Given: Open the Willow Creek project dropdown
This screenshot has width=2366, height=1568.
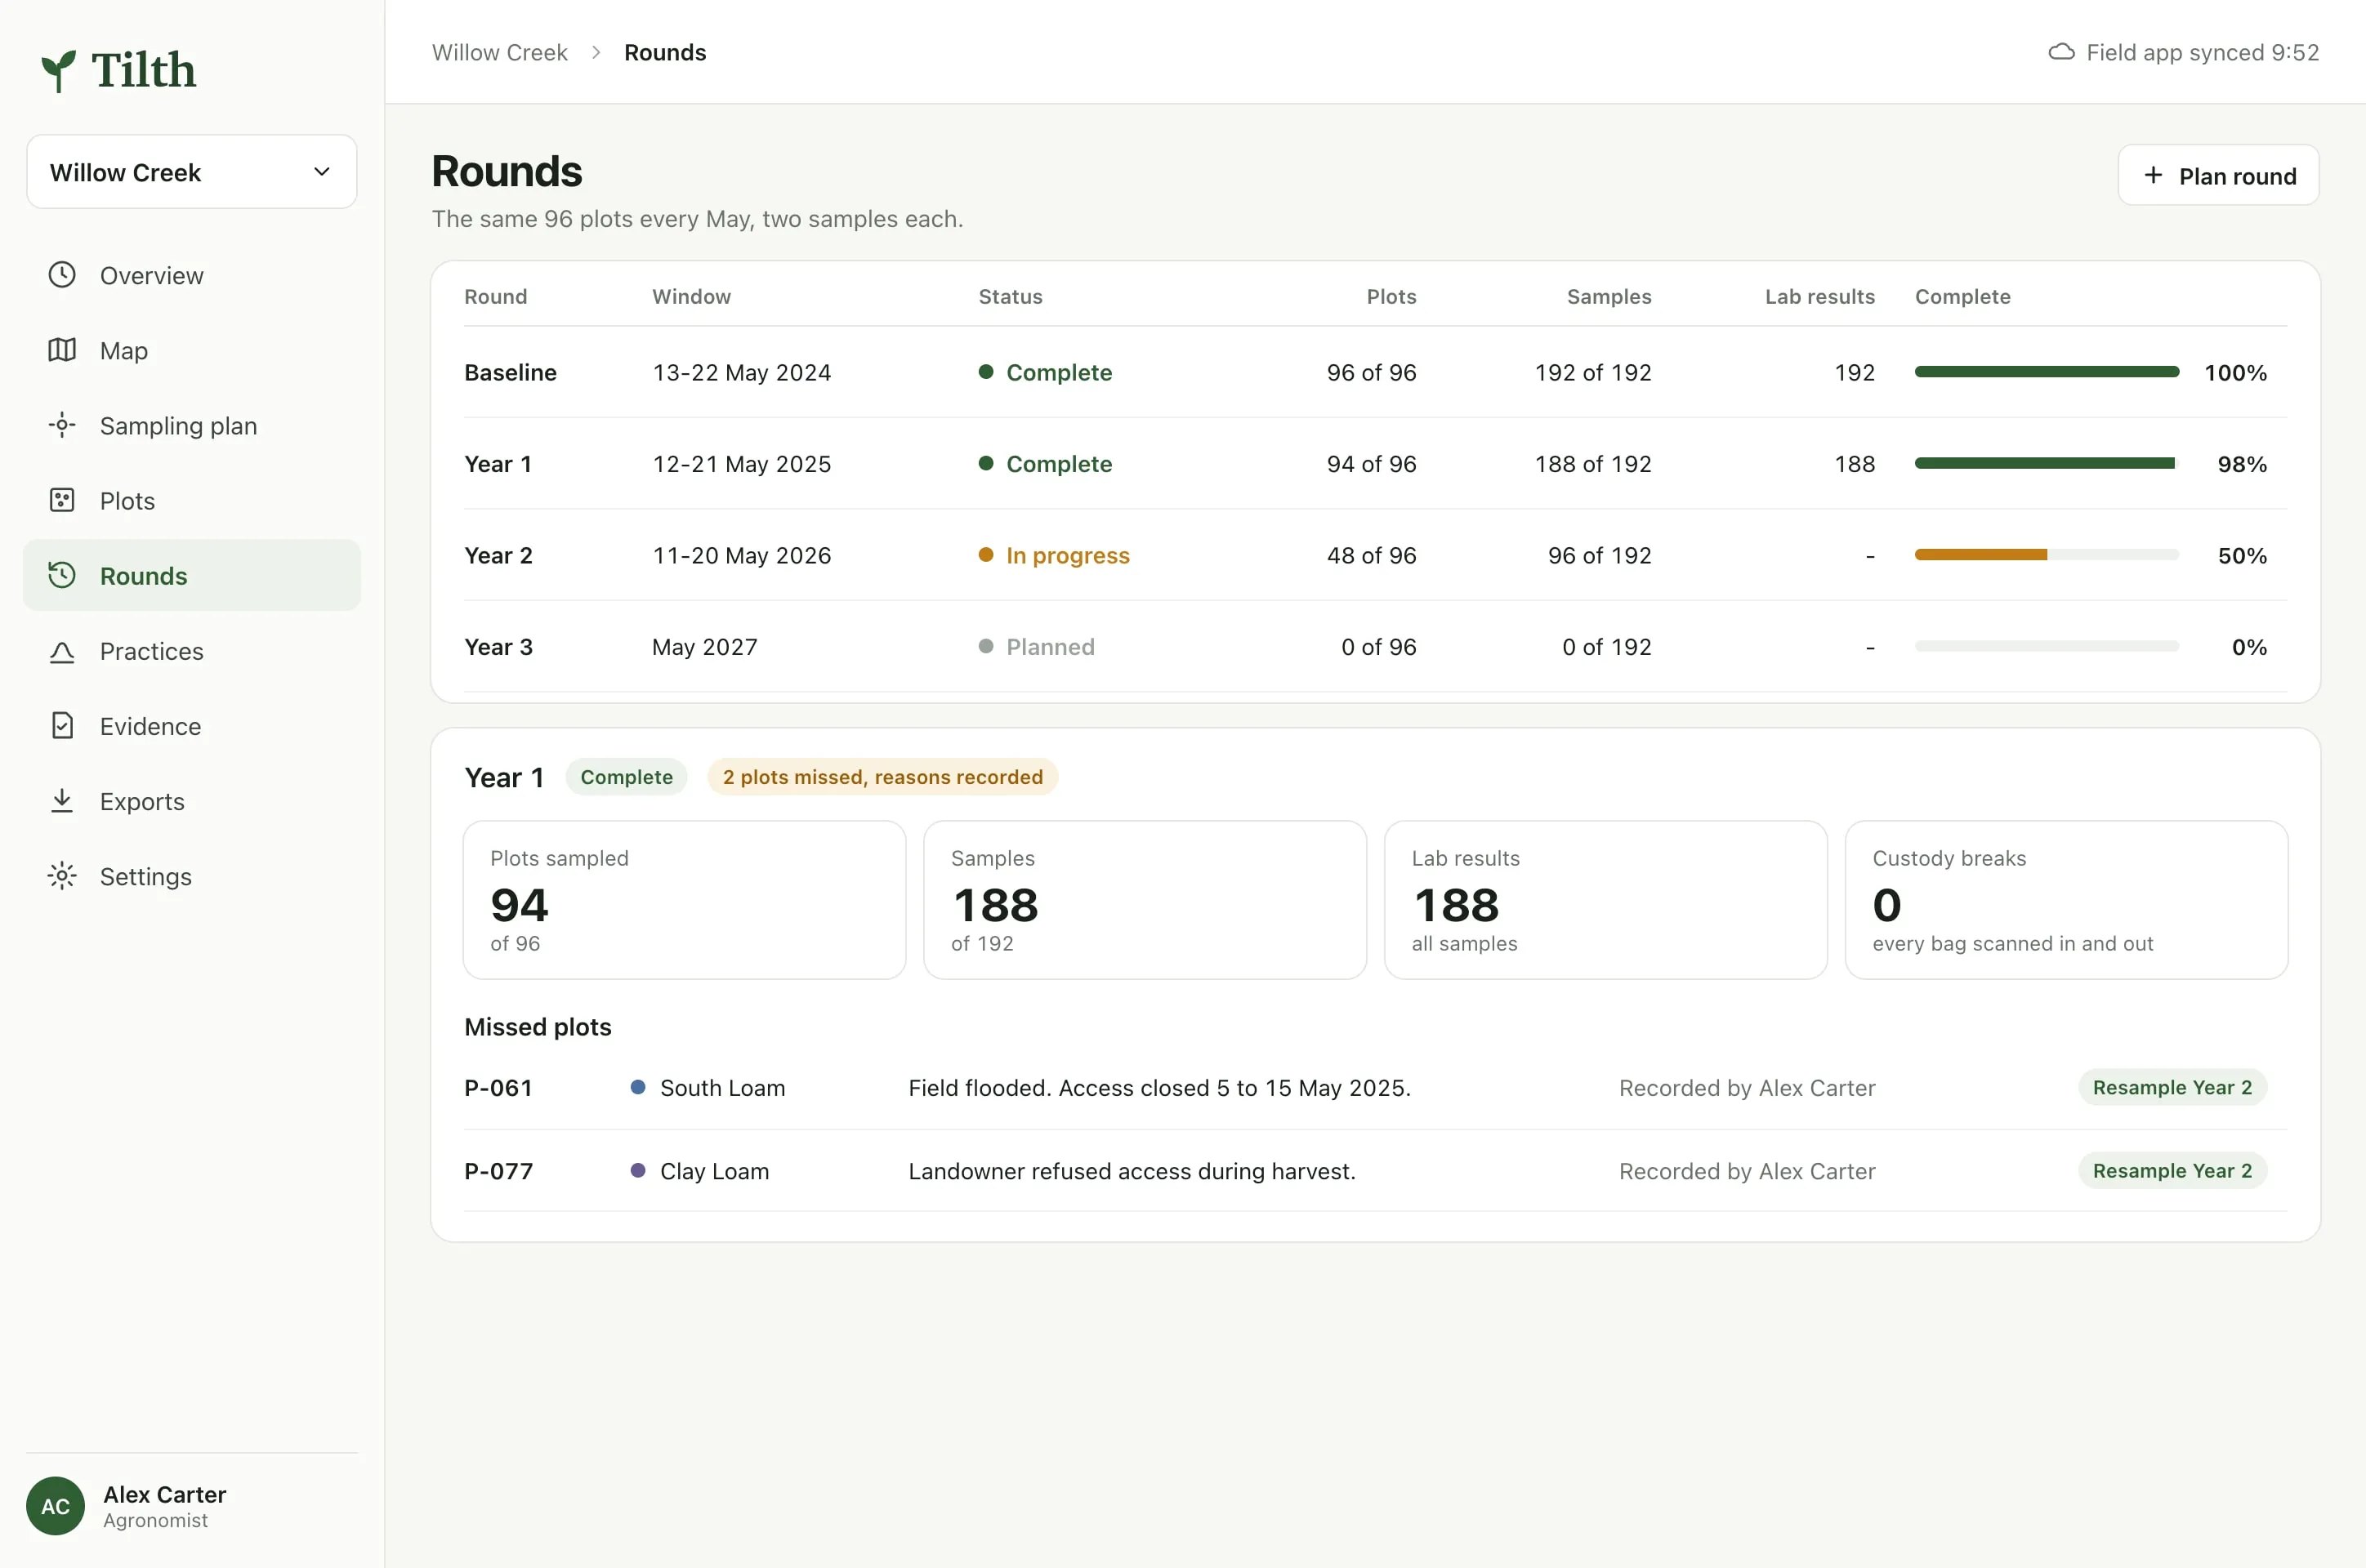Looking at the screenshot, I should click(x=192, y=172).
